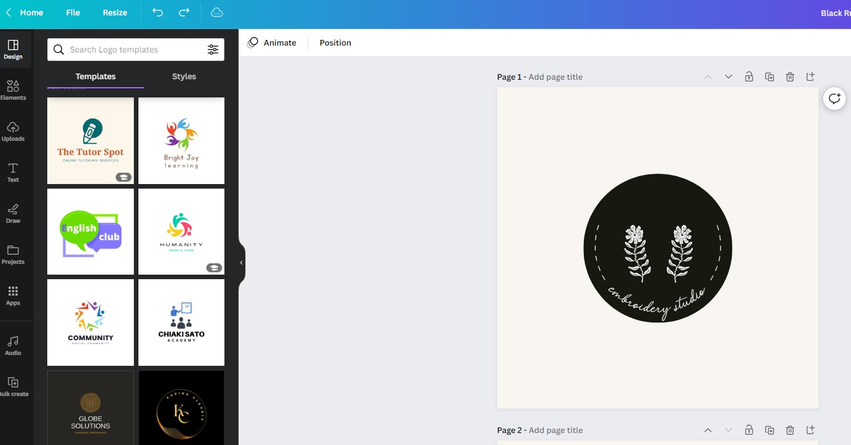Add a page after Page 1
The image size is (851, 445).
tap(811, 77)
